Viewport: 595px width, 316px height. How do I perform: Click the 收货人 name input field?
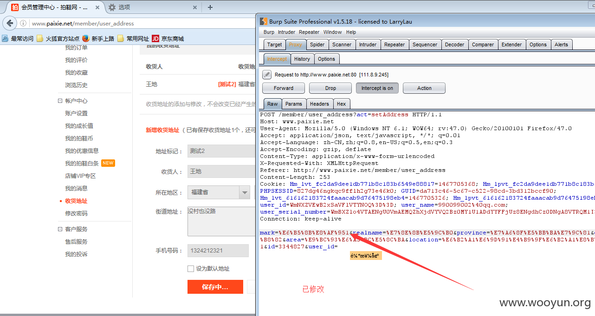pos(221,171)
